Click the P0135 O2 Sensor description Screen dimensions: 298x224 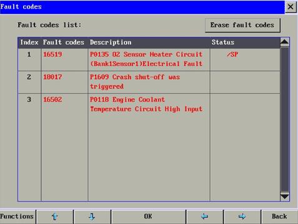(146, 59)
